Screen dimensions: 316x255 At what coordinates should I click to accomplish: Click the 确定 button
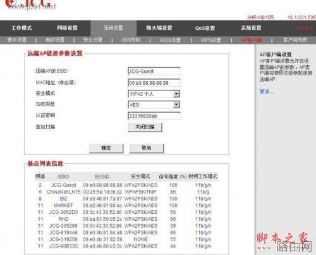106,148
